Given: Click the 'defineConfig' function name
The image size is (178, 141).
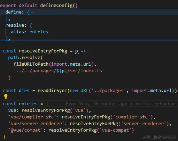Looking at the screenshot, I should point(56,6).
